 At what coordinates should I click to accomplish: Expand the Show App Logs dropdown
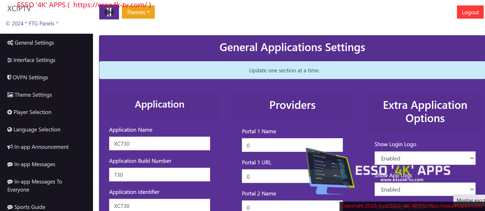pos(425,189)
